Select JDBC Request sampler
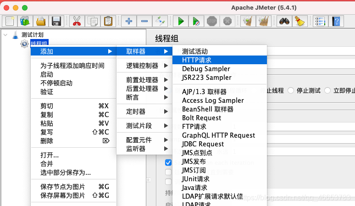This screenshot has height=206, width=355. [x=220, y=144]
